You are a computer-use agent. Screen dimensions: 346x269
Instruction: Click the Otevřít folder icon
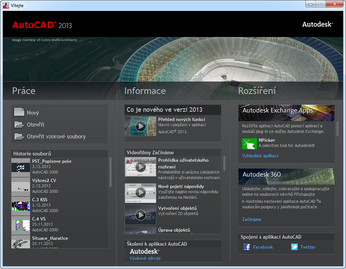click(x=19, y=125)
